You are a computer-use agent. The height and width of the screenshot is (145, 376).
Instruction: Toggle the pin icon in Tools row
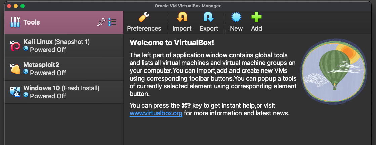(x=101, y=22)
